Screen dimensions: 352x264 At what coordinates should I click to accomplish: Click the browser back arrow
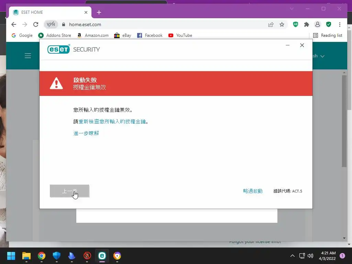14,24
